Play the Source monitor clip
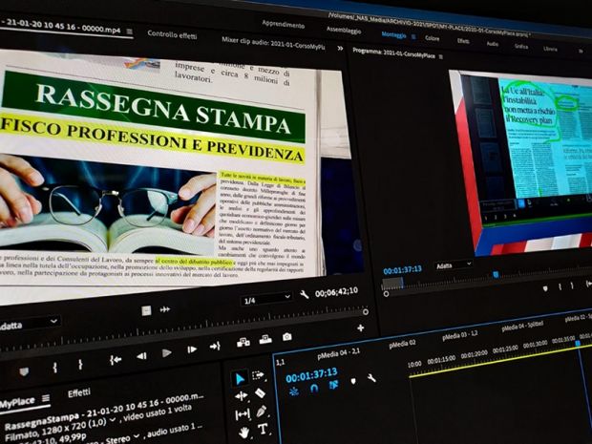 coord(166,353)
